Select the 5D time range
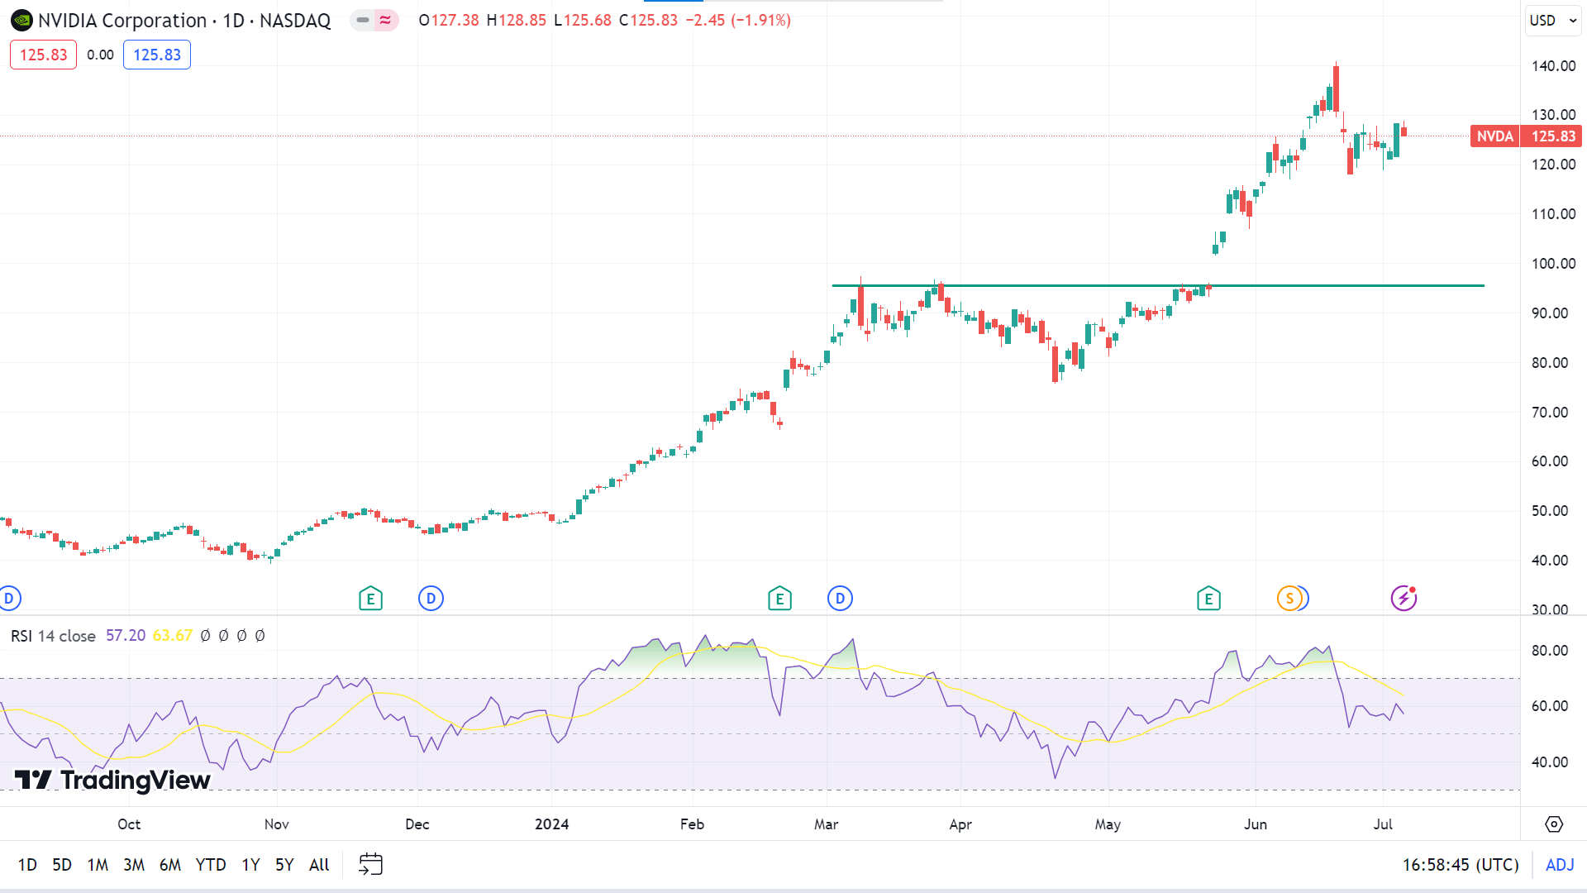 [62, 865]
